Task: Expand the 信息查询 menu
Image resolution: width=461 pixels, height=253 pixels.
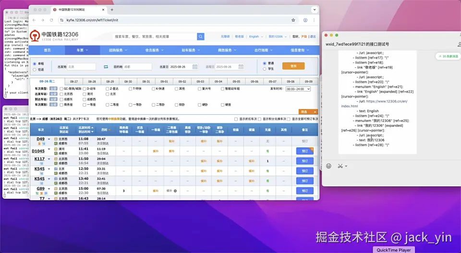Action: pyautogui.click(x=300, y=50)
